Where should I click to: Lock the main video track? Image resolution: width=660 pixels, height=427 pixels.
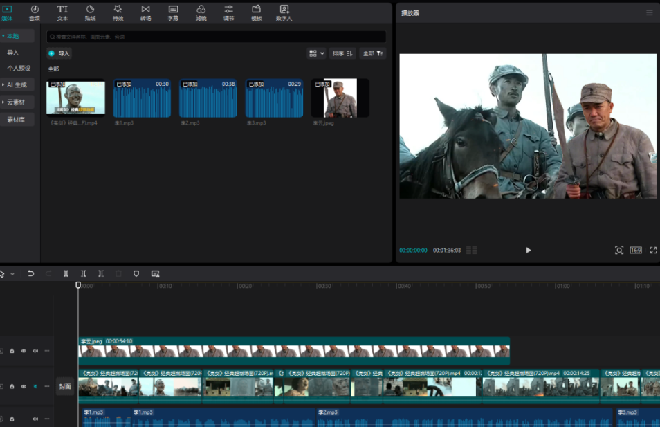point(12,386)
